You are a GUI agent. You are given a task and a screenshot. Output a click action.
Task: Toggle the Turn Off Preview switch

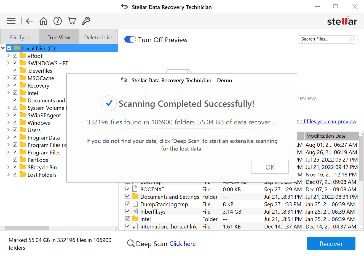(x=130, y=40)
